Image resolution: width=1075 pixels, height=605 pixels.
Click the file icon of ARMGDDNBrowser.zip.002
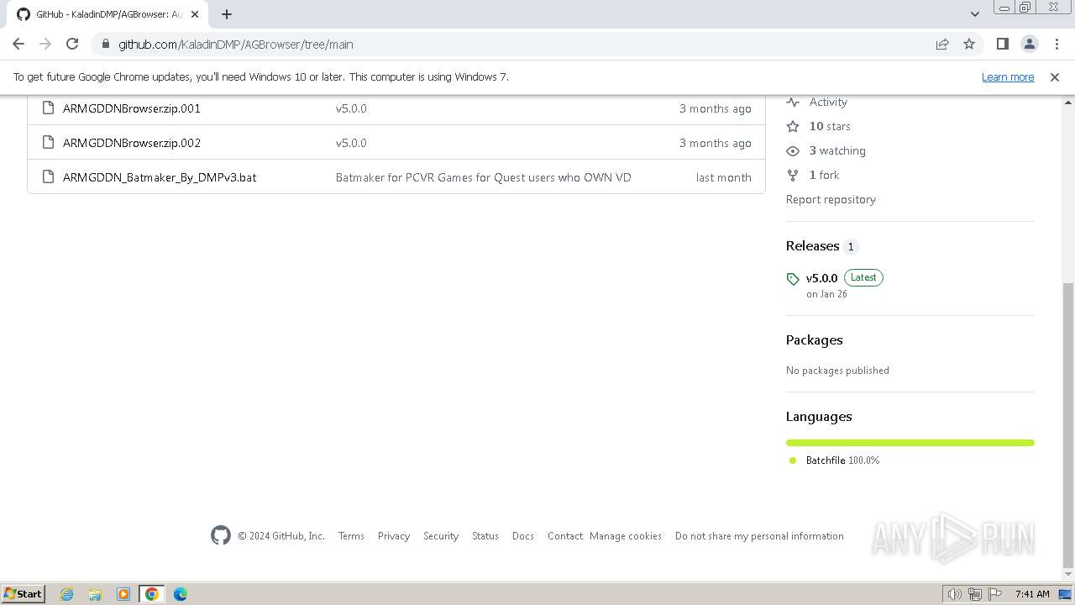[x=48, y=142]
